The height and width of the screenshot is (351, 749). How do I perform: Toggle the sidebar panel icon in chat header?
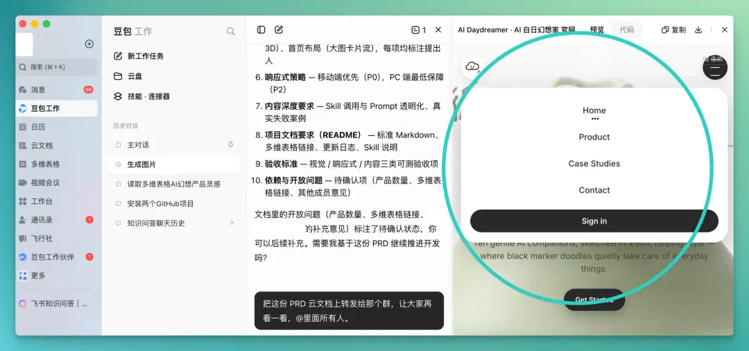pyautogui.click(x=261, y=30)
